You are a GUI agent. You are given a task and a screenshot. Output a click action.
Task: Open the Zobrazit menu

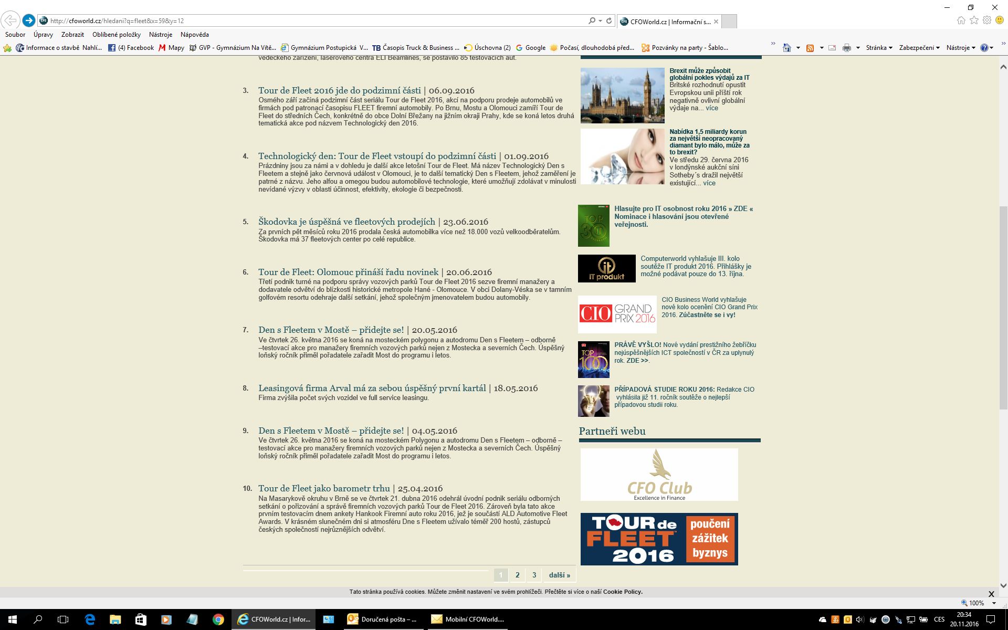point(72,35)
